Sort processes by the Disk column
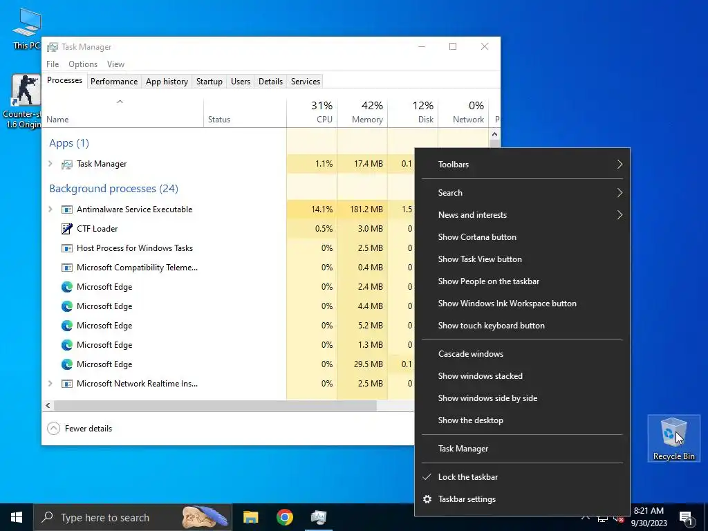 (413, 112)
